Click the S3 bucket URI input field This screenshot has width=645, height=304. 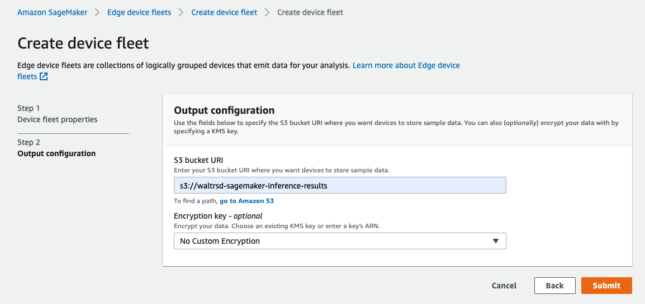tap(340, 185)
